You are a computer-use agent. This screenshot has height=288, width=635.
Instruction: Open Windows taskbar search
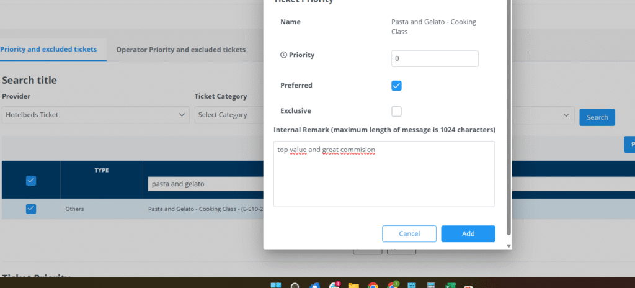tap(295, 285)
